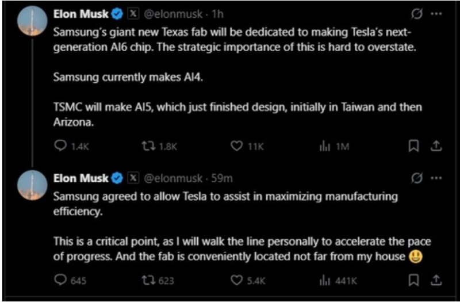This screenshot has width=460, height=302.
Task: Open Grok icon on second tweet
Action: 417,178
